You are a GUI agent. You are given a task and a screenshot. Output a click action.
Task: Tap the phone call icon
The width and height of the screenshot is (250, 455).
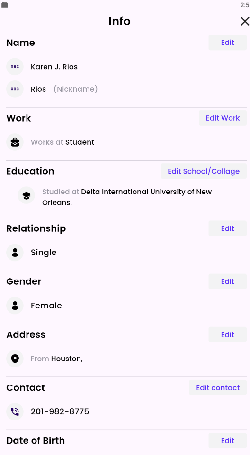pyautogui.click(x=15, y=411)
